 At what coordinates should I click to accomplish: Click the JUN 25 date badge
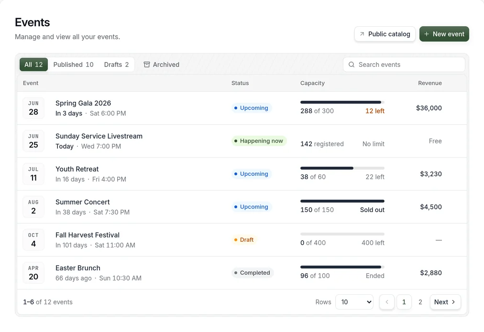pos(33,141)
